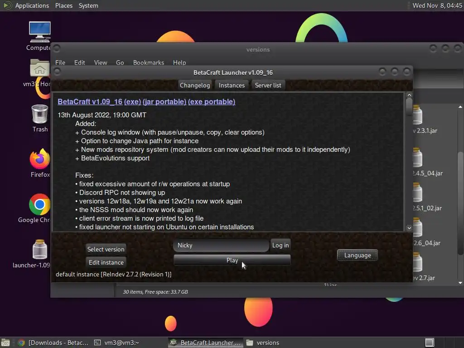Click the changelog scrollbar thumb

(409, 106)
